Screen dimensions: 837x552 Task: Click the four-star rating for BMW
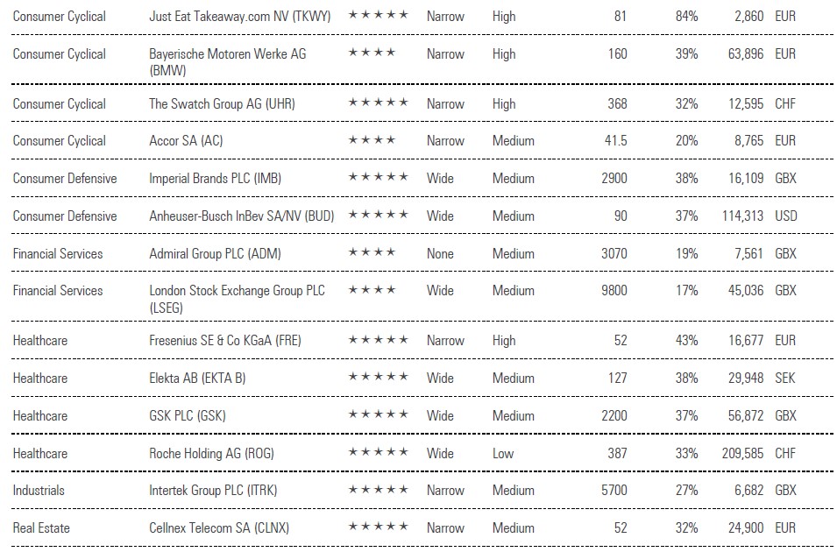coord(372,53)
